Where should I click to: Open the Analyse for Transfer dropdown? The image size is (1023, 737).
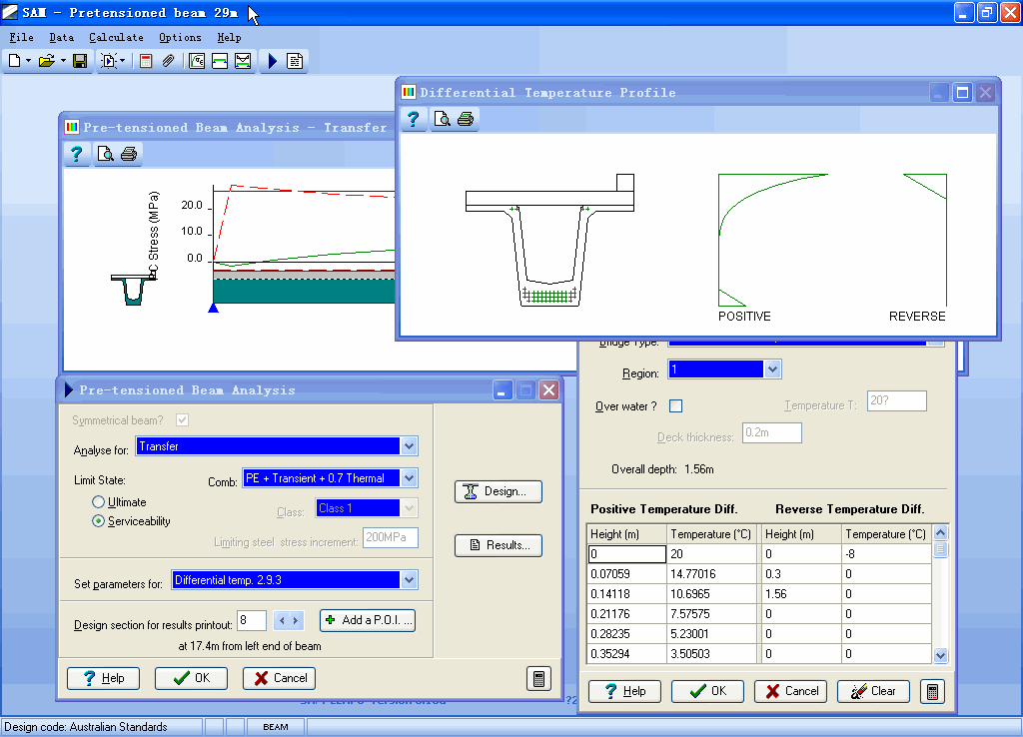(x=409, y=446)
